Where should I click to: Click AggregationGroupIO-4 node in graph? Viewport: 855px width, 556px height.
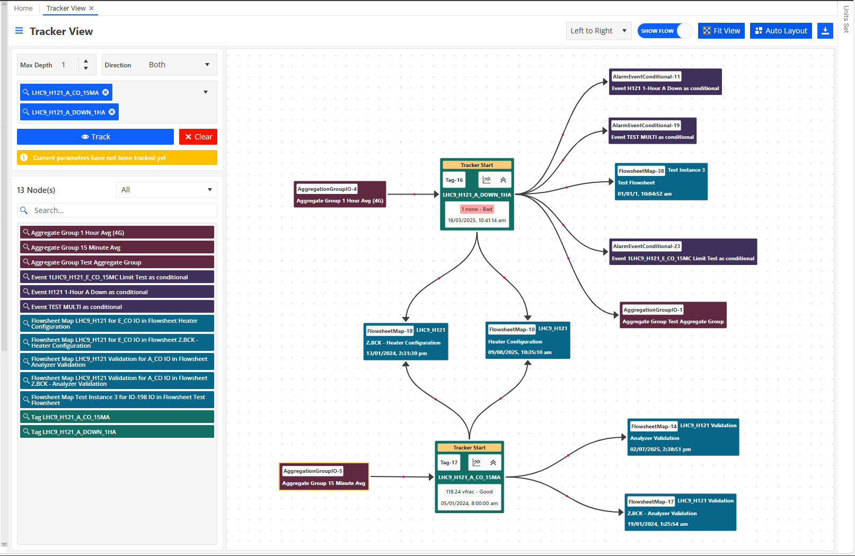pos(340,195)
